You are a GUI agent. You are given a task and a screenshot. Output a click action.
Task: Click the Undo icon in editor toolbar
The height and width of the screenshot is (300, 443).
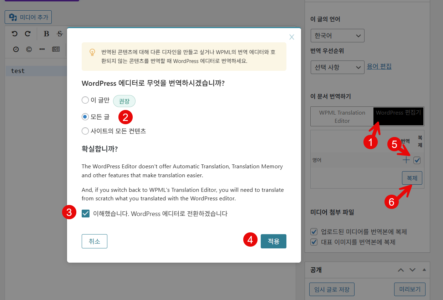pyautogui.click(x=15, y=34)
